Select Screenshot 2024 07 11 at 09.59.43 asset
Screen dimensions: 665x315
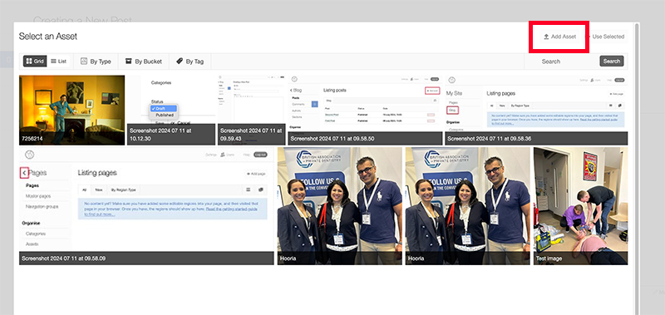pyautogui.click(x=252, y=111)
